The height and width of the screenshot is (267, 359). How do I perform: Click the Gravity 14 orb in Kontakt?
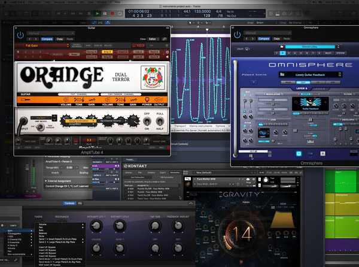pyautogui.click(x=241, y=233)
